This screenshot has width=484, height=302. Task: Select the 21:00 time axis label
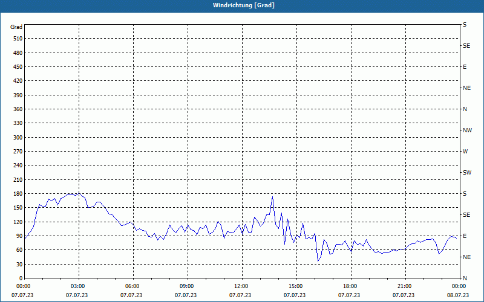pos(403,286)
